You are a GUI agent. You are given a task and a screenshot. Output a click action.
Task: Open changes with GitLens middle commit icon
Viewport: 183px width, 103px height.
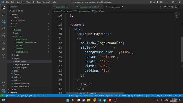(165, 7)
